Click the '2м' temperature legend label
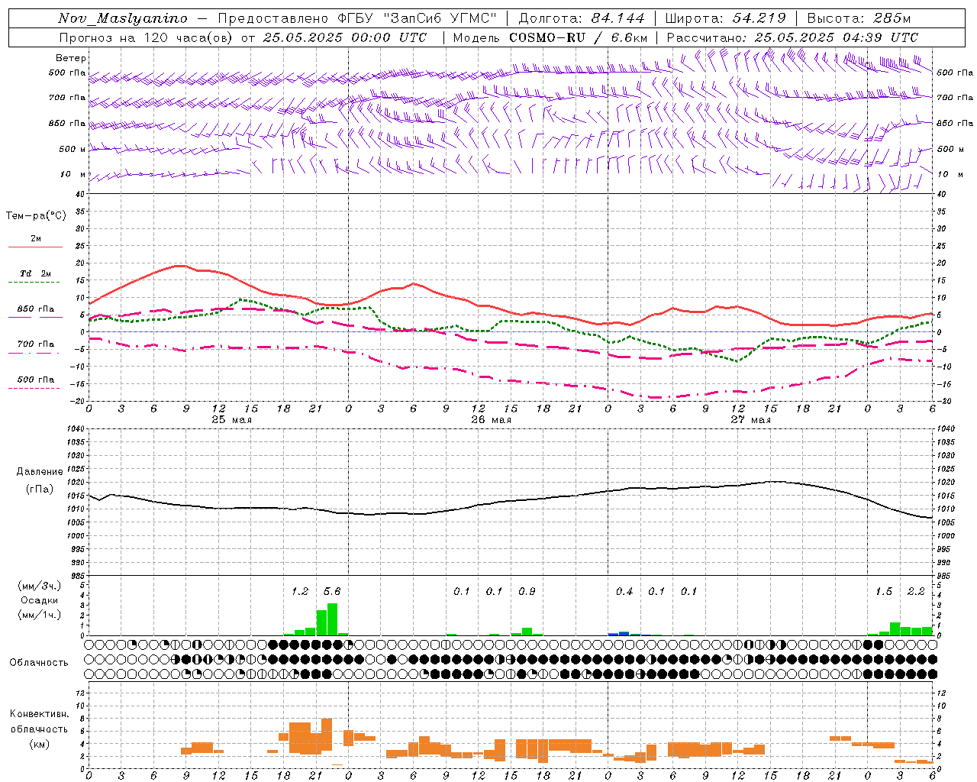The width and height of the screenshot is (977, 782). pos(36,239)
